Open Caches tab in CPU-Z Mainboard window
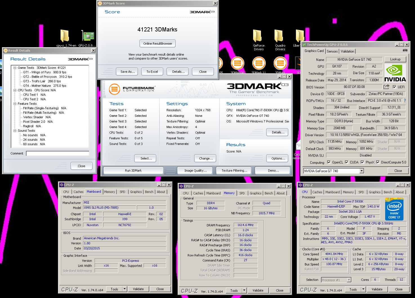 tap(78, 192)
